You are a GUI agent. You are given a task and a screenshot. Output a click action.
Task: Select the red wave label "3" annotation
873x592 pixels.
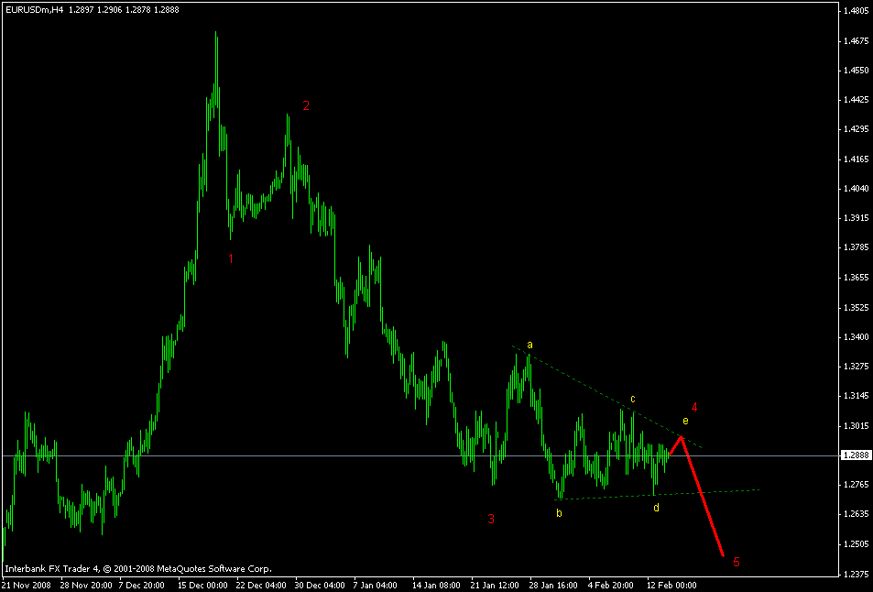click(x=492, y=519)
